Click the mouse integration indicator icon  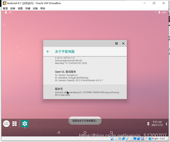point(146,139)
